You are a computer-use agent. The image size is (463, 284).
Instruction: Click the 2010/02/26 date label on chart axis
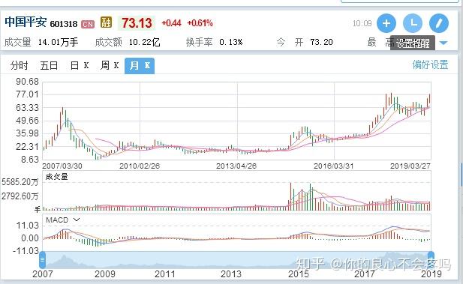(140, 166)
